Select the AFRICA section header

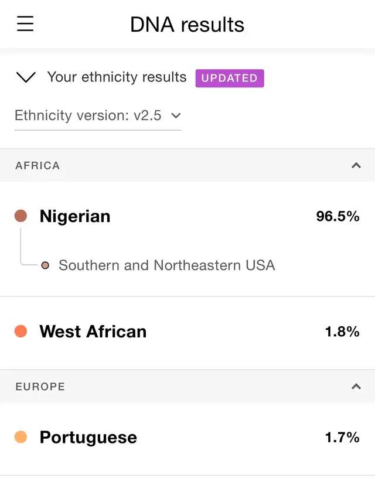[187, 165]
